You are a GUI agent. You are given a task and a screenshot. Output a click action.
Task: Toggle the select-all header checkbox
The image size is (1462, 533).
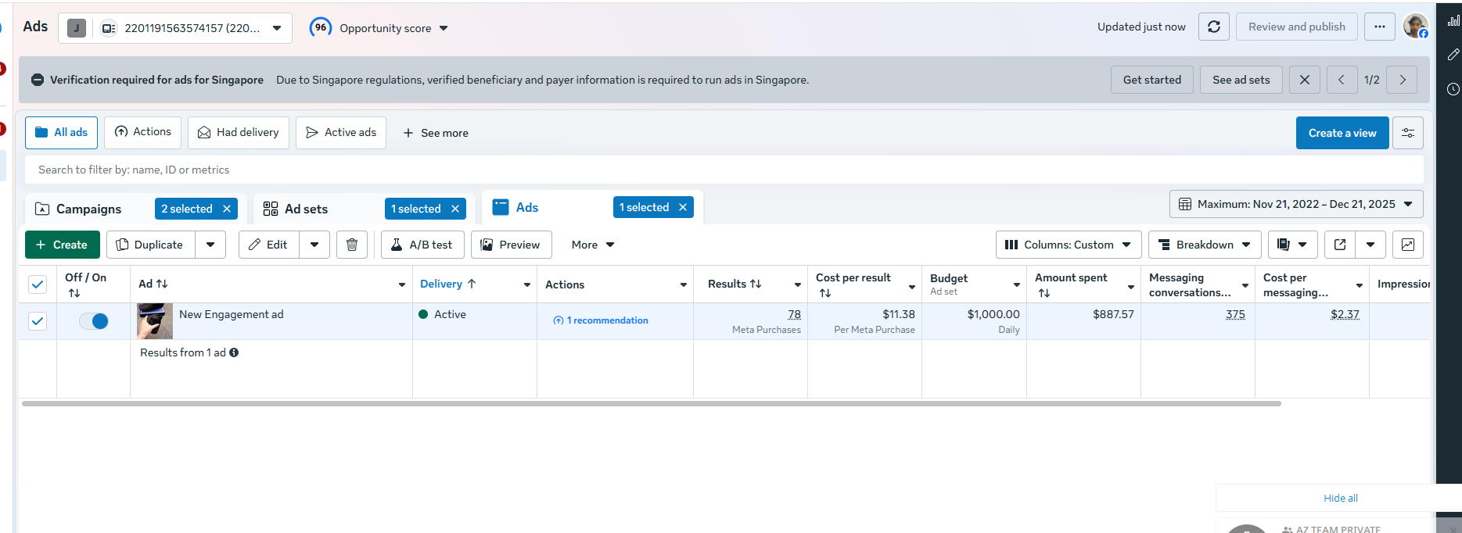coord(38,284)
